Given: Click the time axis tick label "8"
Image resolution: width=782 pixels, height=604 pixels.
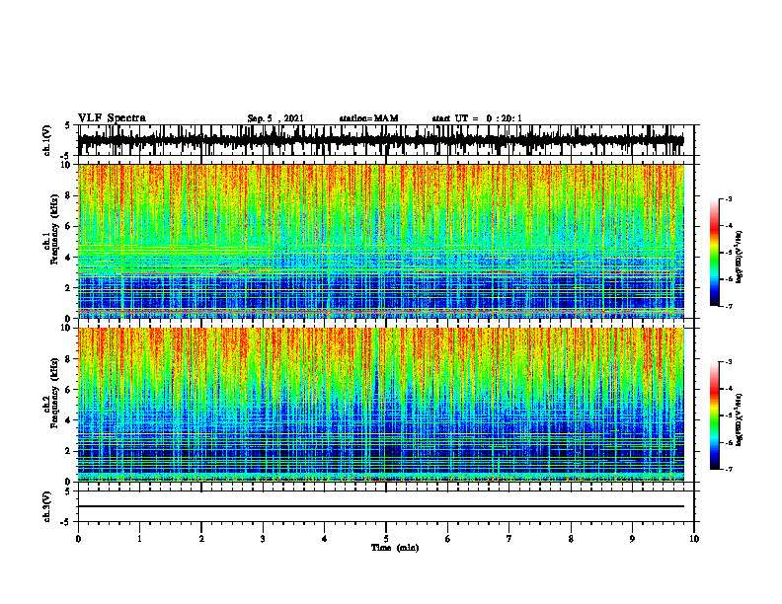Looking at the screenshot, I should pos(571,539).
